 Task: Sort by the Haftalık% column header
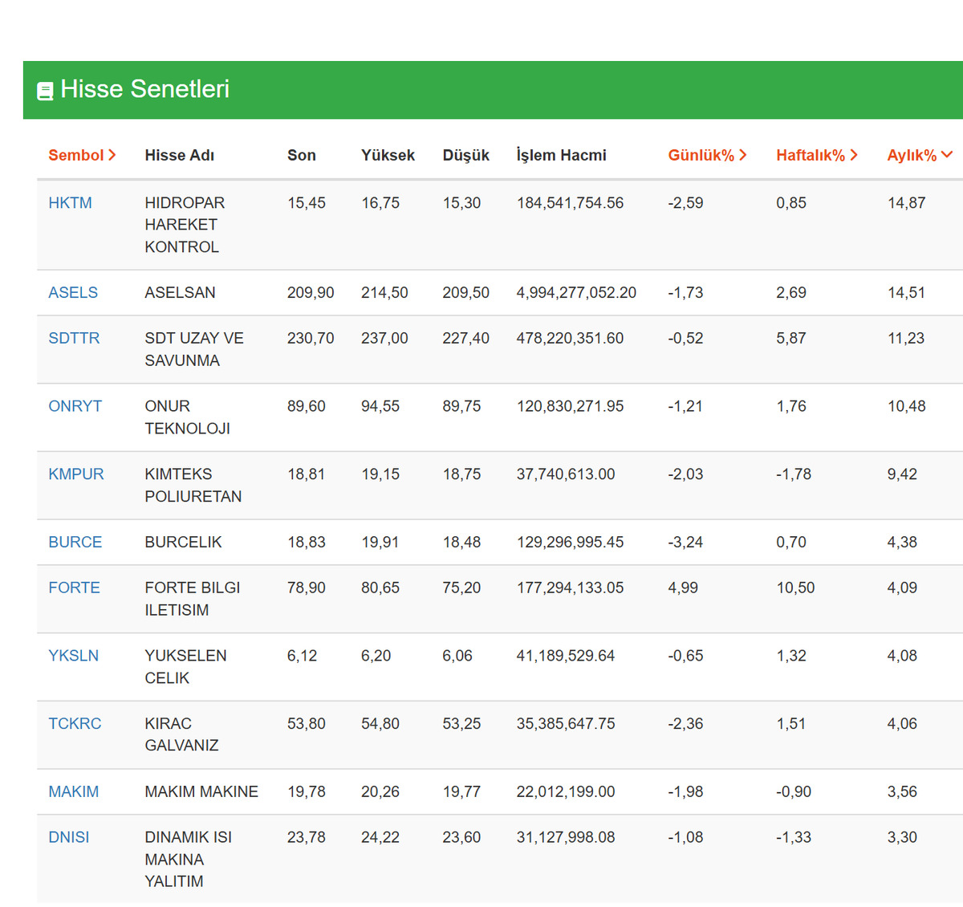click(817, 156)
